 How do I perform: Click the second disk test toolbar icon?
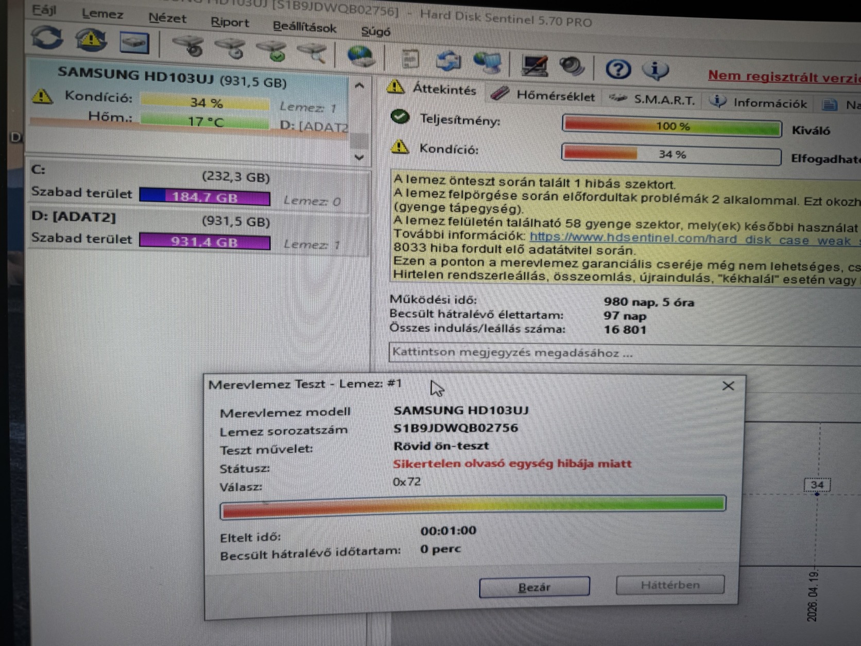[x=230, y=48]
